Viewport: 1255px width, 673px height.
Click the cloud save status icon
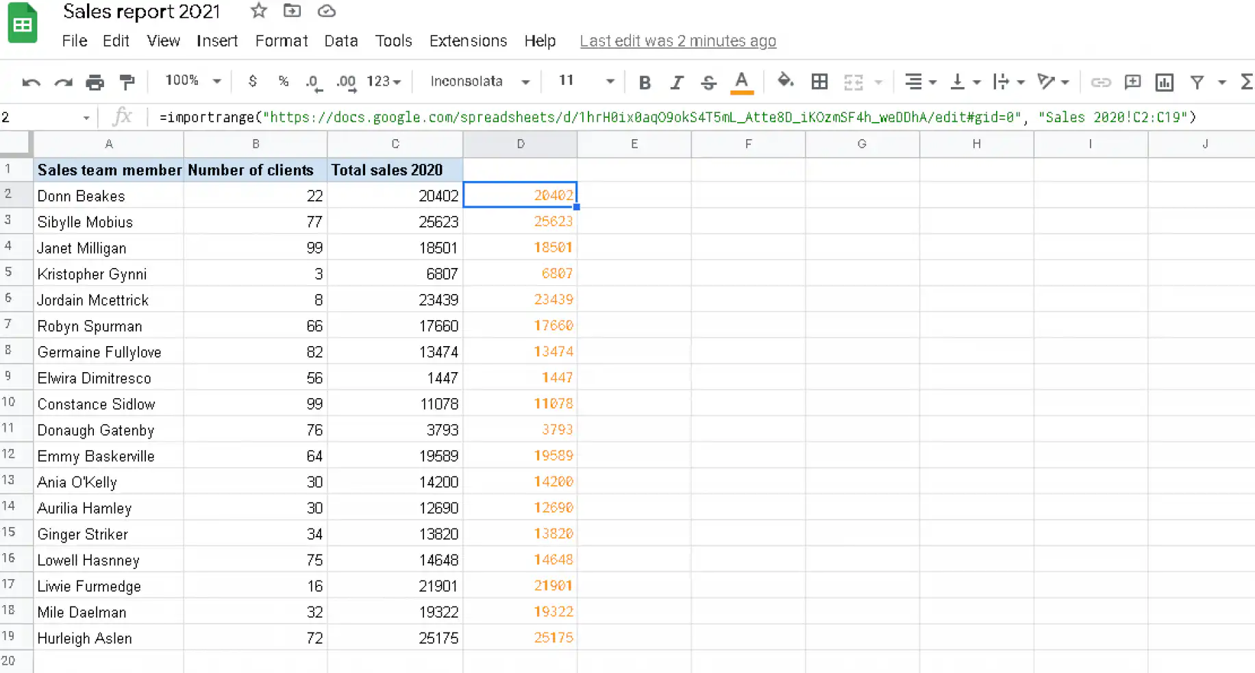click(327, 10)
